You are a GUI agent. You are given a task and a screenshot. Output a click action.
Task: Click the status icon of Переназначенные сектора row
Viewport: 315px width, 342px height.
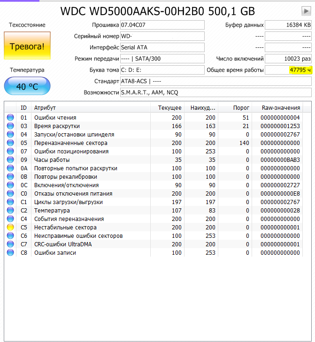coord(10,143)
